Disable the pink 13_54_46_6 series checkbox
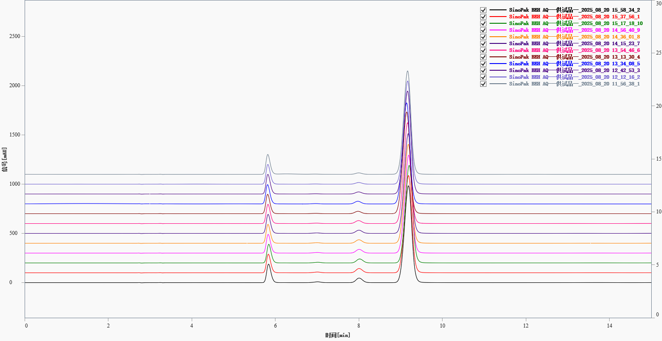 click(483, 50)
